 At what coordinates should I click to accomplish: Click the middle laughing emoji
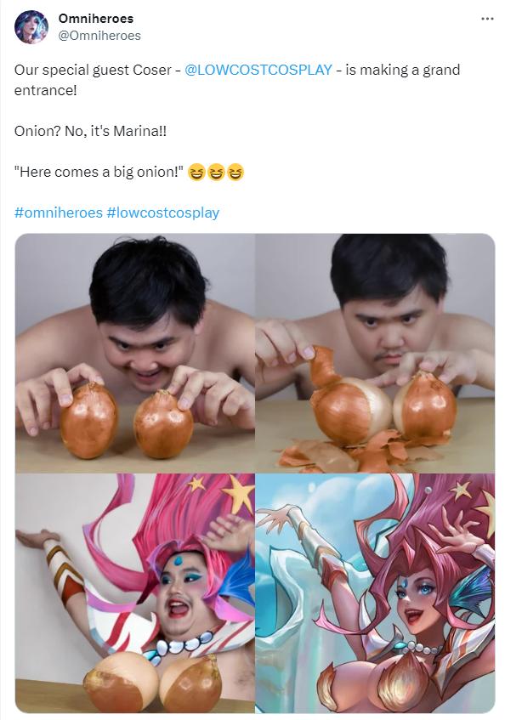point(216,173)
